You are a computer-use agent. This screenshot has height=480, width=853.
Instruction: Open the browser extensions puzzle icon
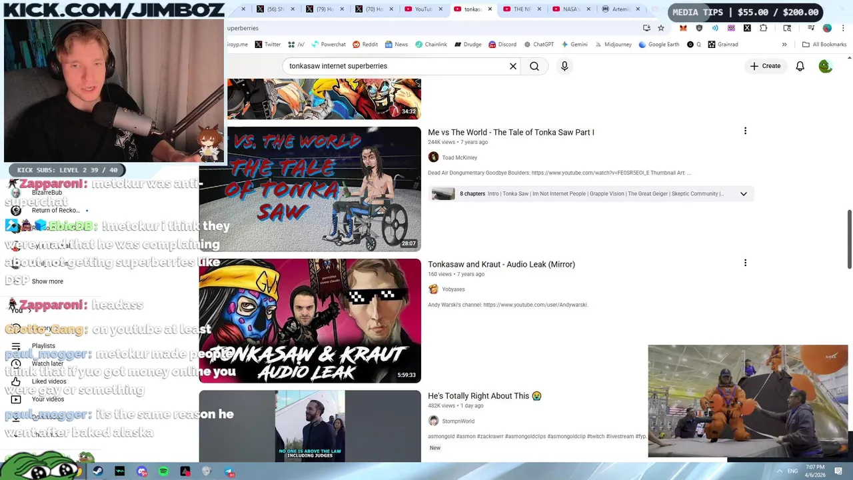pos(764,28)
